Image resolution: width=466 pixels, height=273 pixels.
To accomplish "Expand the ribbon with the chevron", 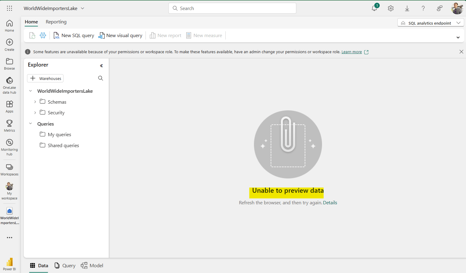I will click(458, 37).
